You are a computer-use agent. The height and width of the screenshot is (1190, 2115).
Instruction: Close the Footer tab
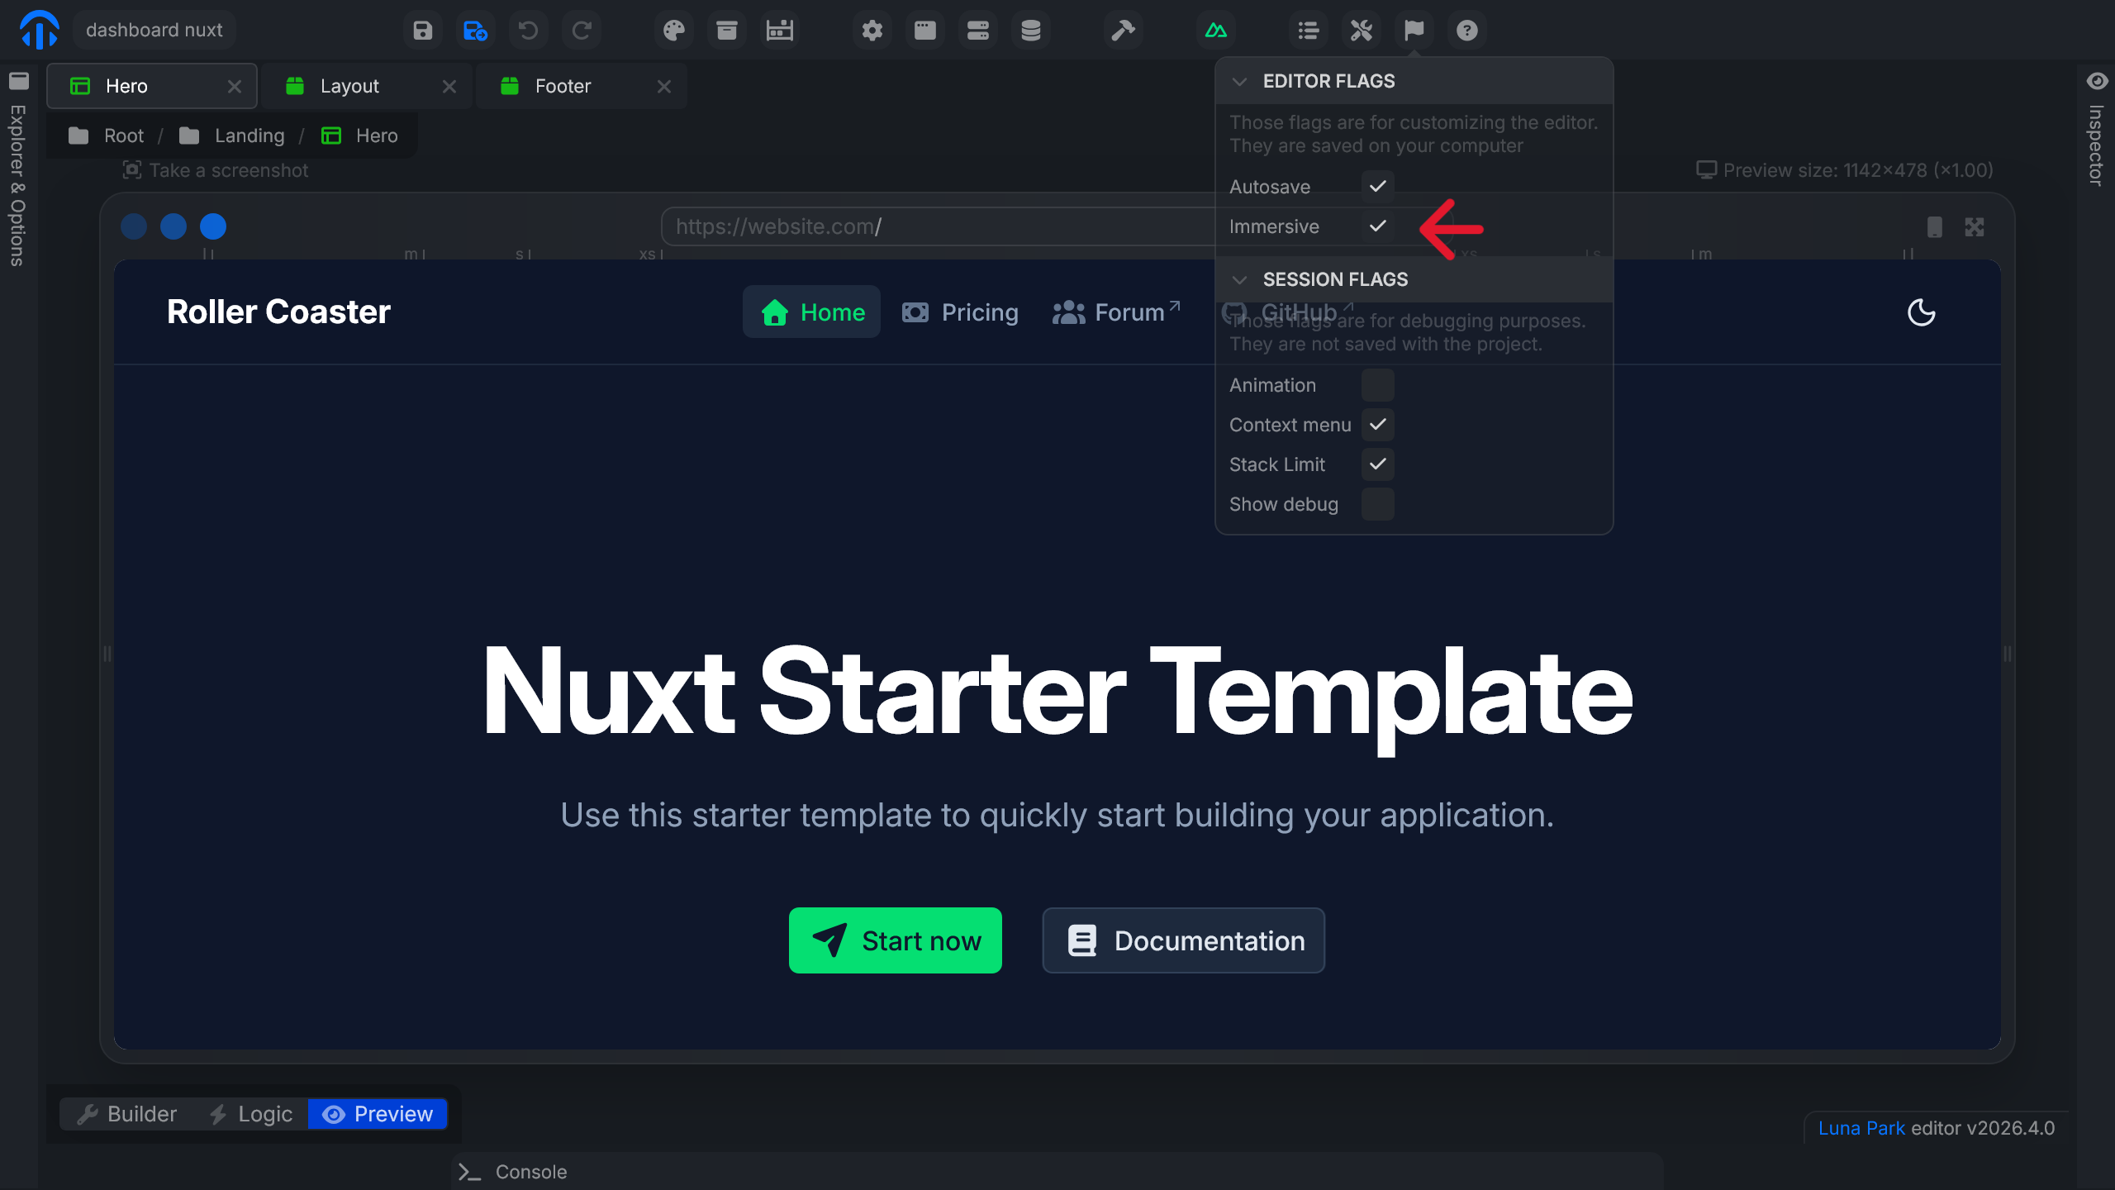click(x=664, y=86)
